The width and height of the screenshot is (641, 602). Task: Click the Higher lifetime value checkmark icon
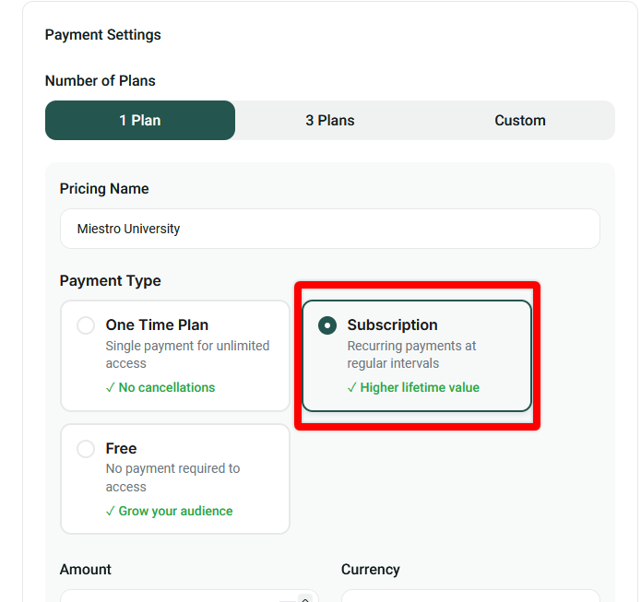(x=352, y=387)
